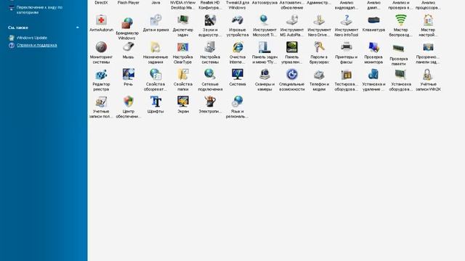Open Звуки и аудиоустройства speaker icon

click(x=210, y=20)
